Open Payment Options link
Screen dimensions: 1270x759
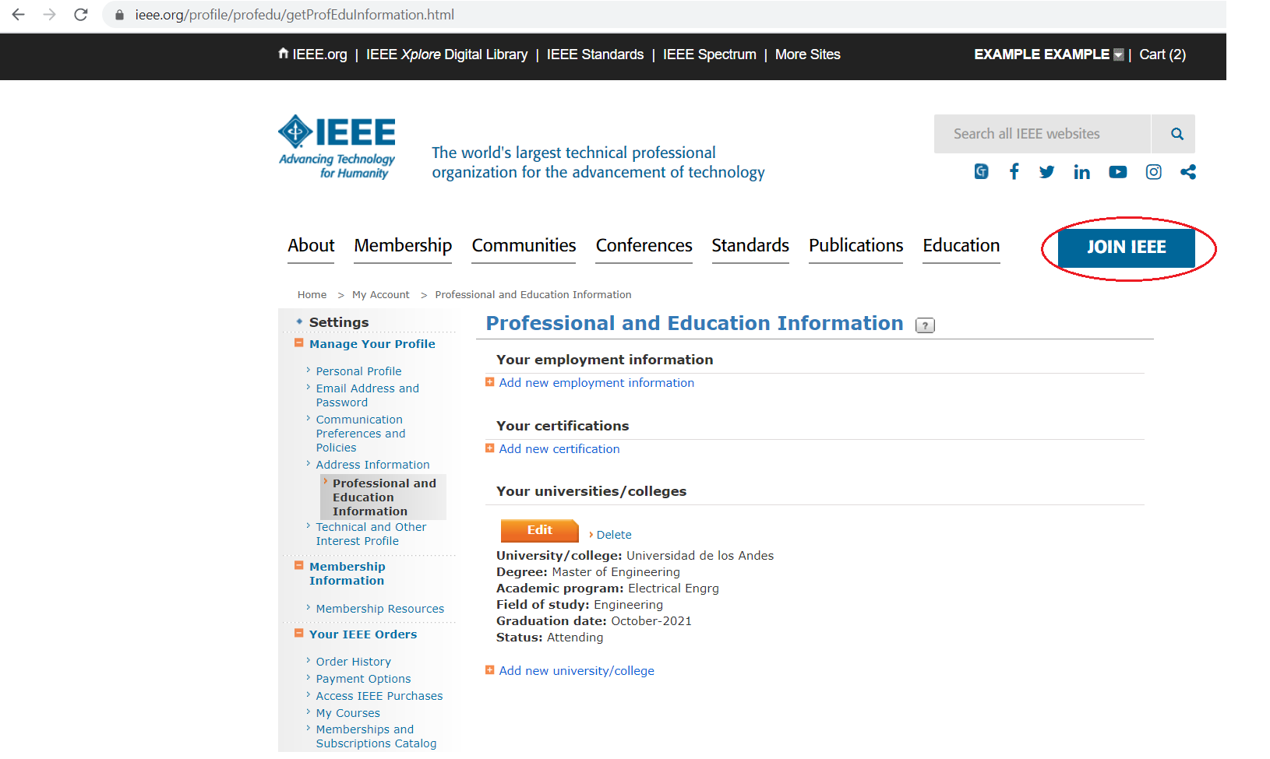363,679
